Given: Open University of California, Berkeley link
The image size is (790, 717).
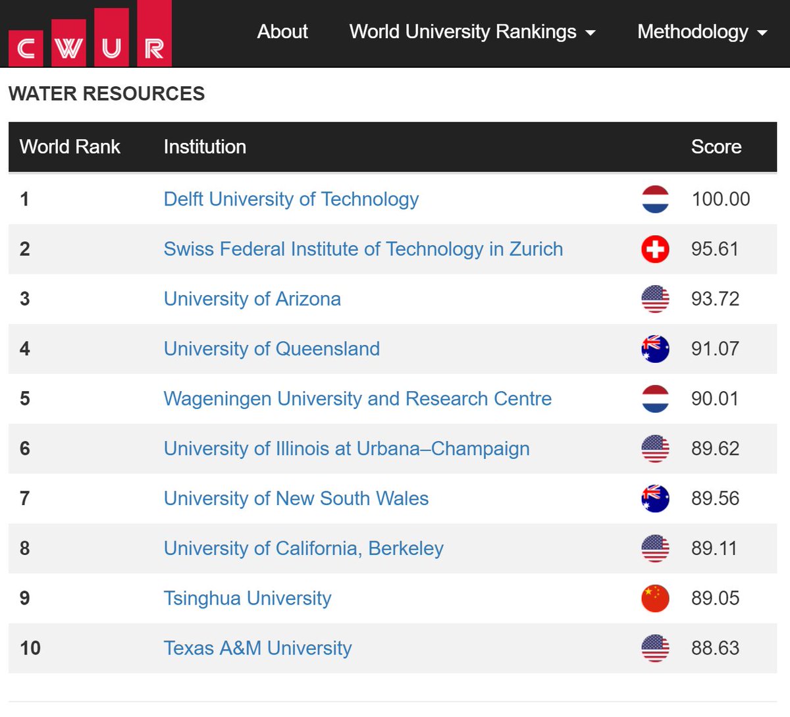Looking at the screenshot, I should tap(303, 548).
